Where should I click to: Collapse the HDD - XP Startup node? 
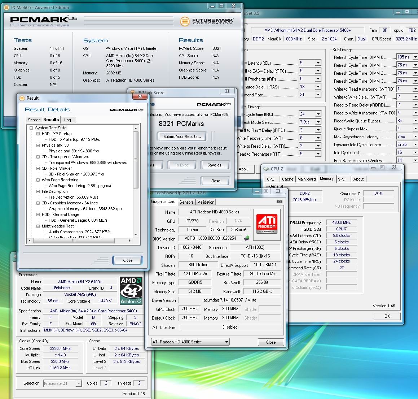pyautogui.click(x=38, y=134)
